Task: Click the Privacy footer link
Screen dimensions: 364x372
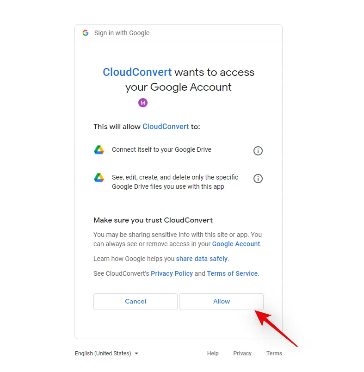Action: 242,353
